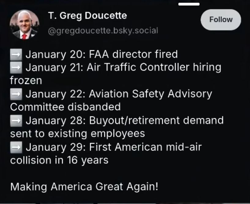
Task: Click the "Air Traffic Controller hiring" line
Action: 154,67
